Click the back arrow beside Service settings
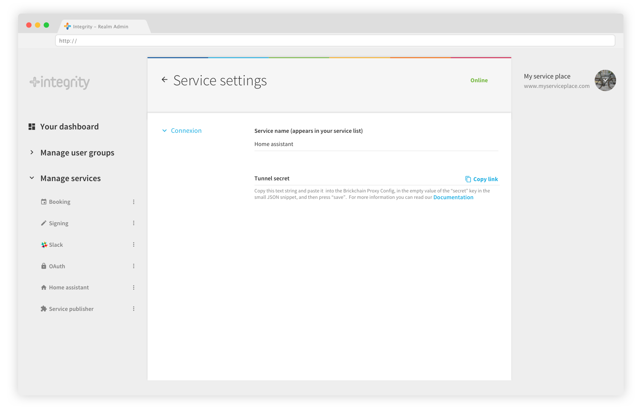Screen dimensions: 641x409 [164, 80]
